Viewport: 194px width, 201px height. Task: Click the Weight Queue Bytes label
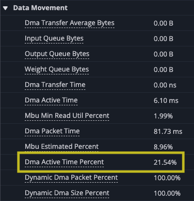click(57, 70)
